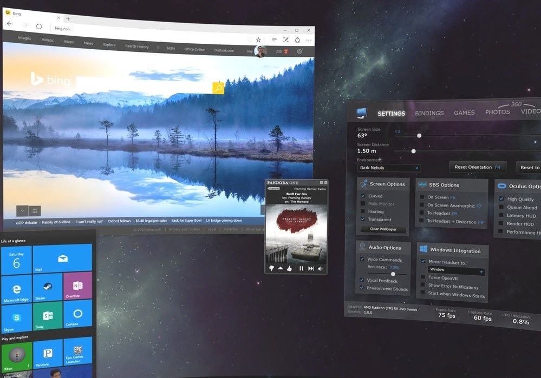541x378 pixels.
Task: Select Images in the Bing navigation menu
Action: (x=24, y=38)
